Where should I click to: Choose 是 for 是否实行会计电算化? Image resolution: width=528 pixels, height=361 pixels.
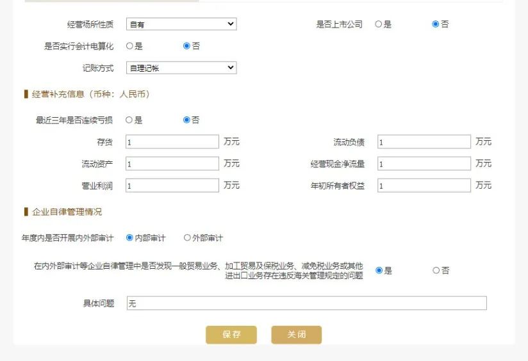coord(129,46)
